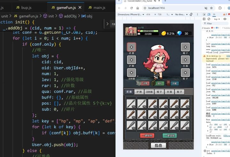Open the No throttling dropdown

point(181,14)
